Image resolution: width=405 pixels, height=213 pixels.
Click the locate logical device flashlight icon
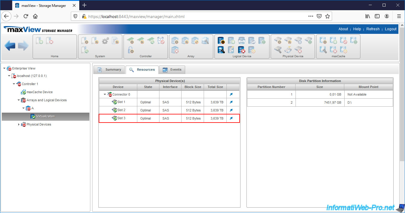pos(221,50)
